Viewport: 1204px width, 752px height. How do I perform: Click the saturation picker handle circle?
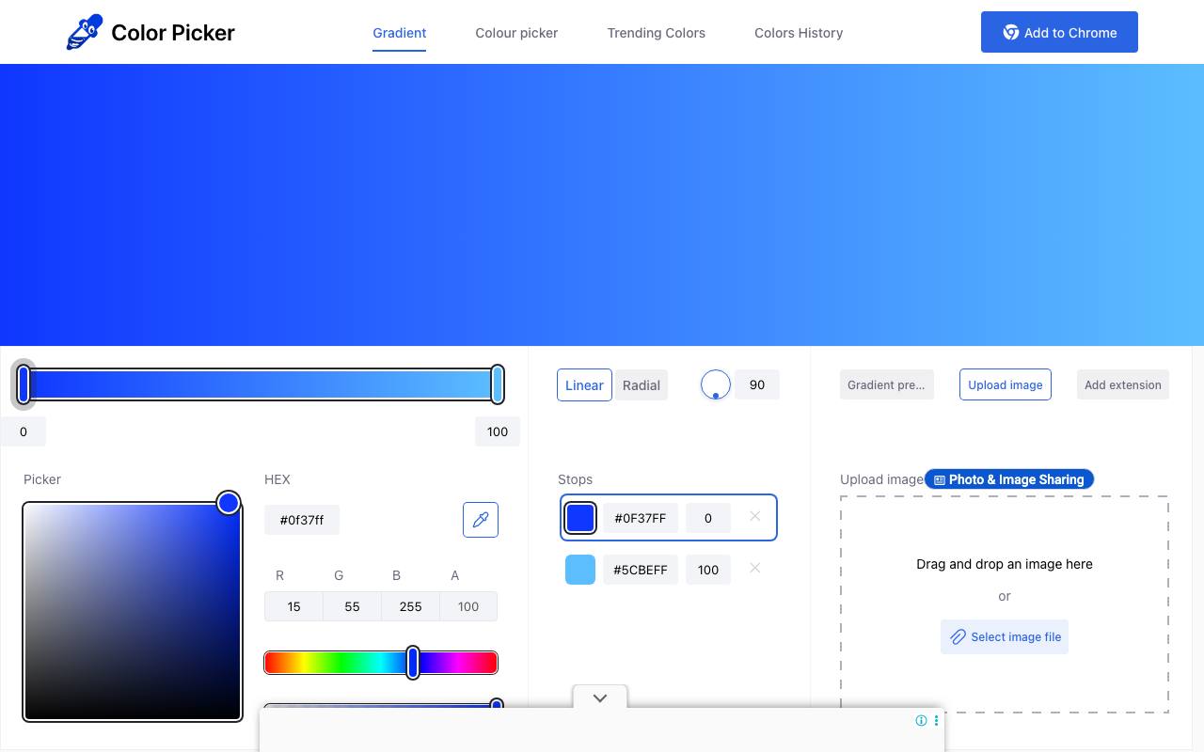[229, 503]
